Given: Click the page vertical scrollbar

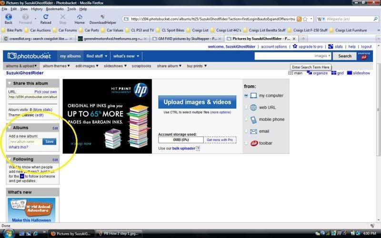Looking at the screenshot, I should pos(378,109).
